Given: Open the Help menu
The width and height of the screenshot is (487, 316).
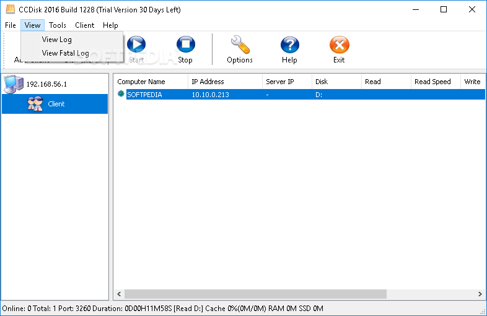Looking at the screenshot, I should (110, 25).
